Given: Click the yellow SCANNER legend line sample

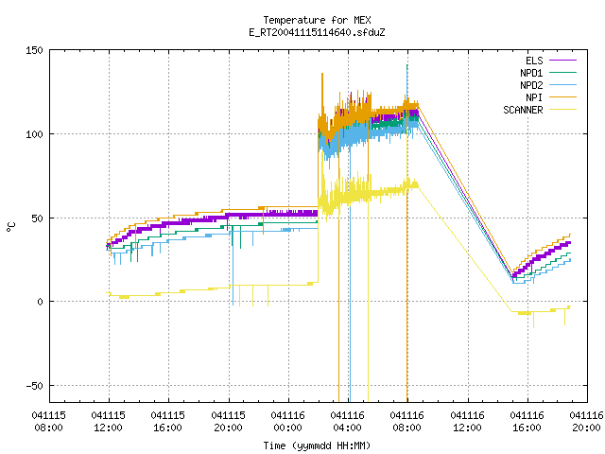Looking at the screenshot, I should [563, 110].
